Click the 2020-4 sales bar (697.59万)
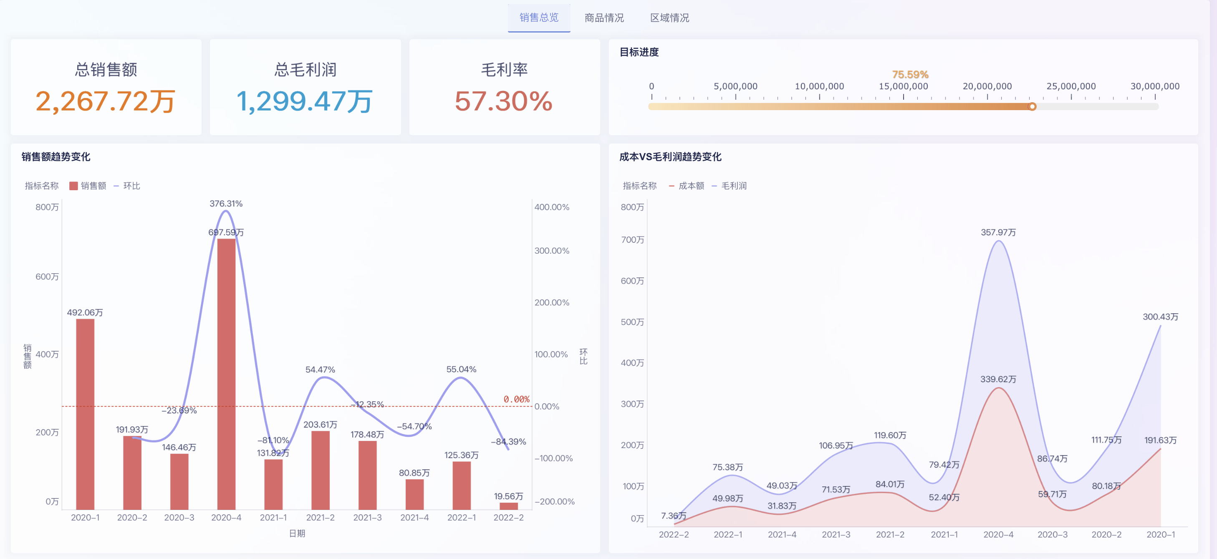Image resolution: width=1217 pixels, height=559 pixels. [226, 374]
